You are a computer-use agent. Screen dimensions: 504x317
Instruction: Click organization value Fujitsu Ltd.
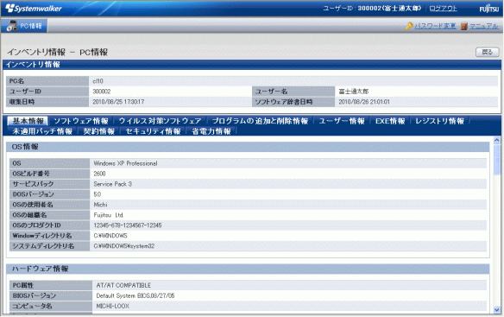point(109,215)
